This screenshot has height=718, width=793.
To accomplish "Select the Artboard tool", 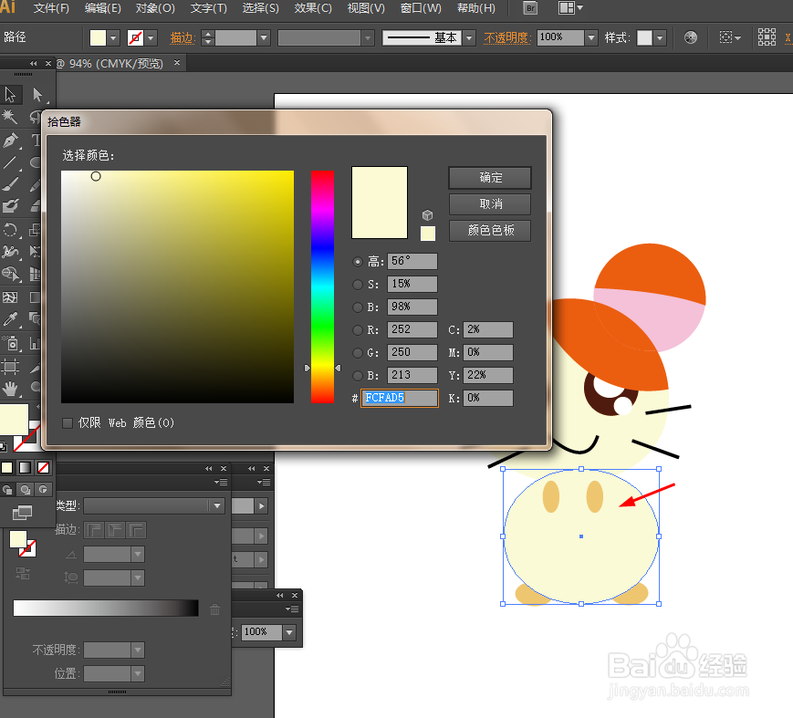I will click(10, 366).
